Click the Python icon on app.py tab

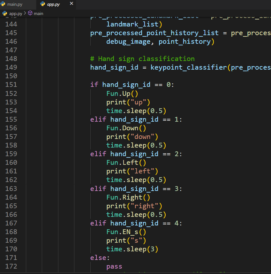point(42,4)
